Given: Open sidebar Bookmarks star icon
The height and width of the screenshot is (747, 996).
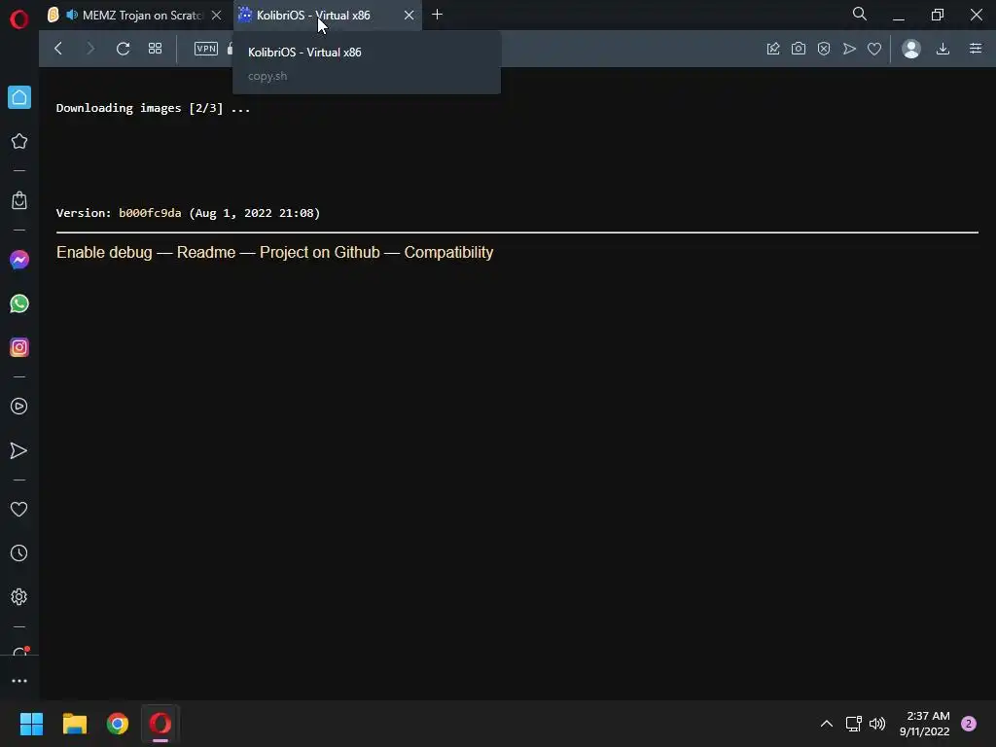Looking at the screenshot, I should [x=19, y=141].
